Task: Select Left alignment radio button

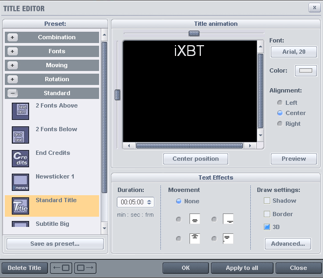Action: point(280,103)
